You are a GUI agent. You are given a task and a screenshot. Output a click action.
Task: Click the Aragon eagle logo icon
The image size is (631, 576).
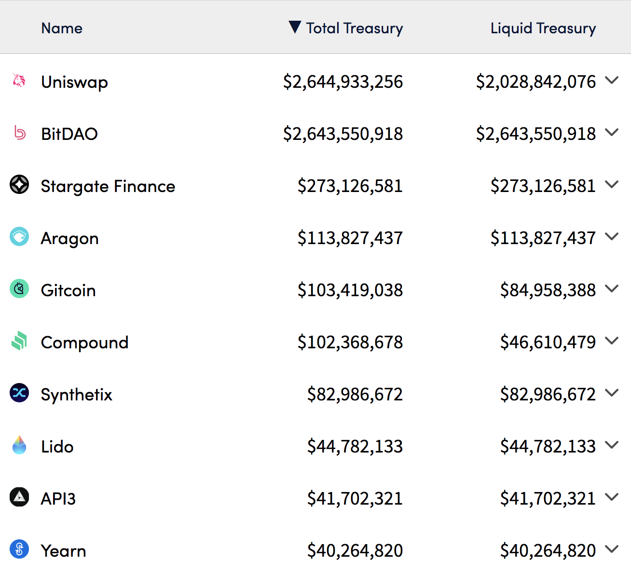[19, 237]
